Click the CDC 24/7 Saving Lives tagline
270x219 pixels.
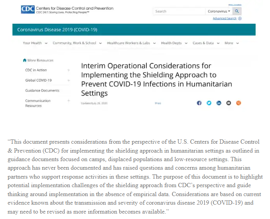(63, 12)
